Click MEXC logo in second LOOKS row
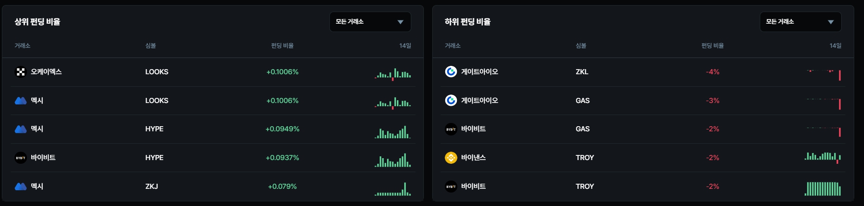 (20, 101)
